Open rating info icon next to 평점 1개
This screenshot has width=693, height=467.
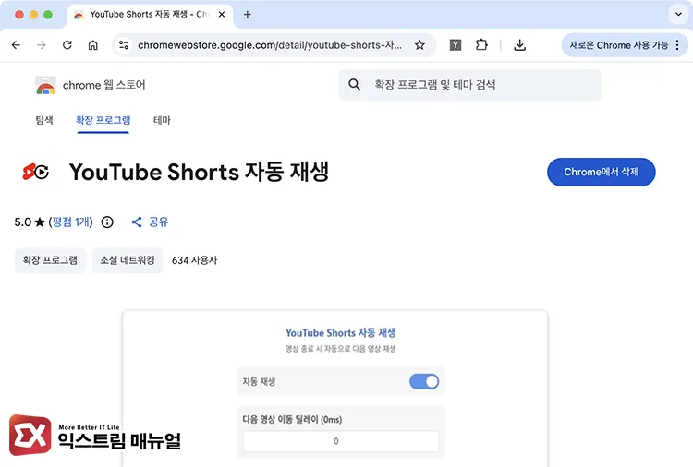(107, 222)
